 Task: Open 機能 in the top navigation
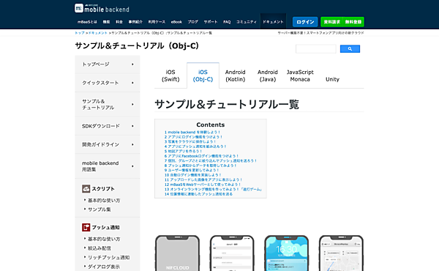(106, 22)
